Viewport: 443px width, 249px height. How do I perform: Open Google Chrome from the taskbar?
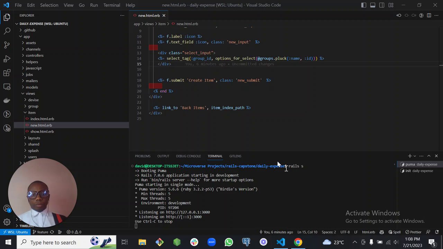pos(298,242)
